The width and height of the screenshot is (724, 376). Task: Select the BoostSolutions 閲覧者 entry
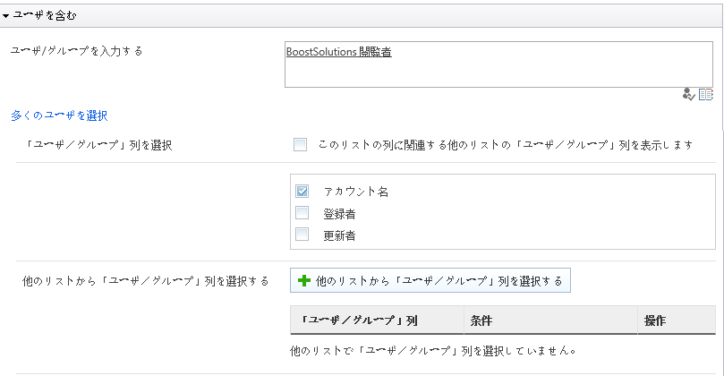[339, 52]
